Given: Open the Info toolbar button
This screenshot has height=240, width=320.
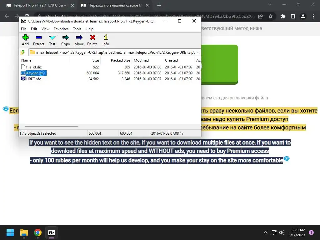Looking at the screenshot, I should click(x=106, y=40).
